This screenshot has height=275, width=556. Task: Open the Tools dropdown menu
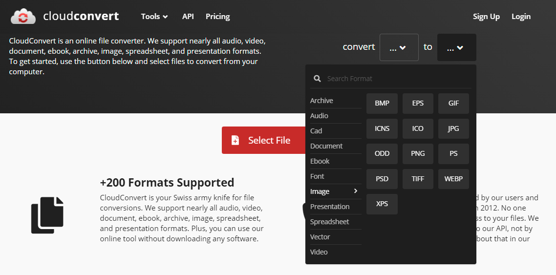point(154,17)
